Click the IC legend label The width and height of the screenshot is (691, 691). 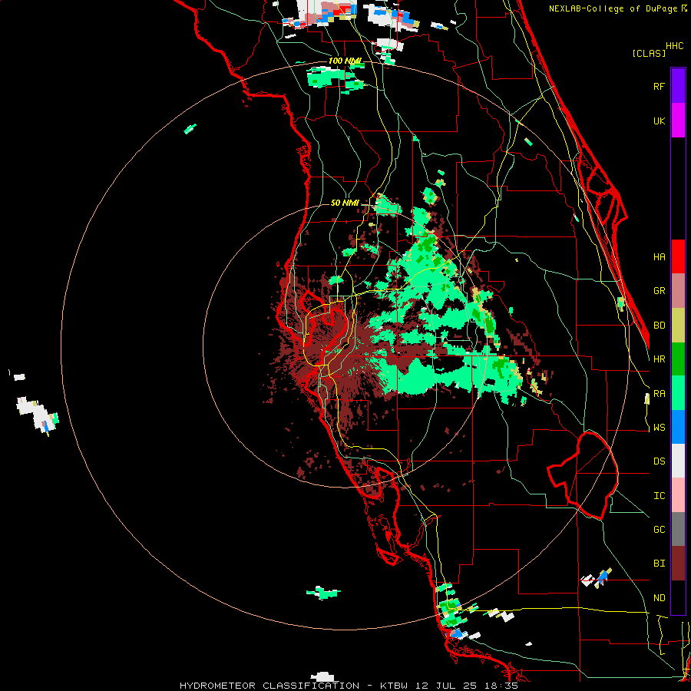point(659,495)
